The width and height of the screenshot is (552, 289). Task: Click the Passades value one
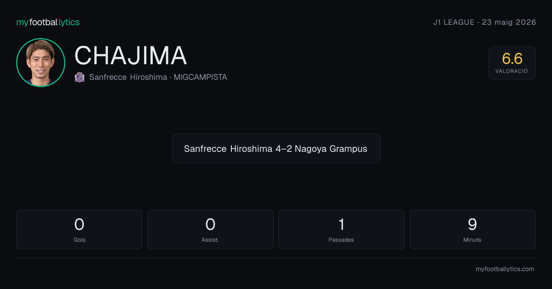pos(341,224)
